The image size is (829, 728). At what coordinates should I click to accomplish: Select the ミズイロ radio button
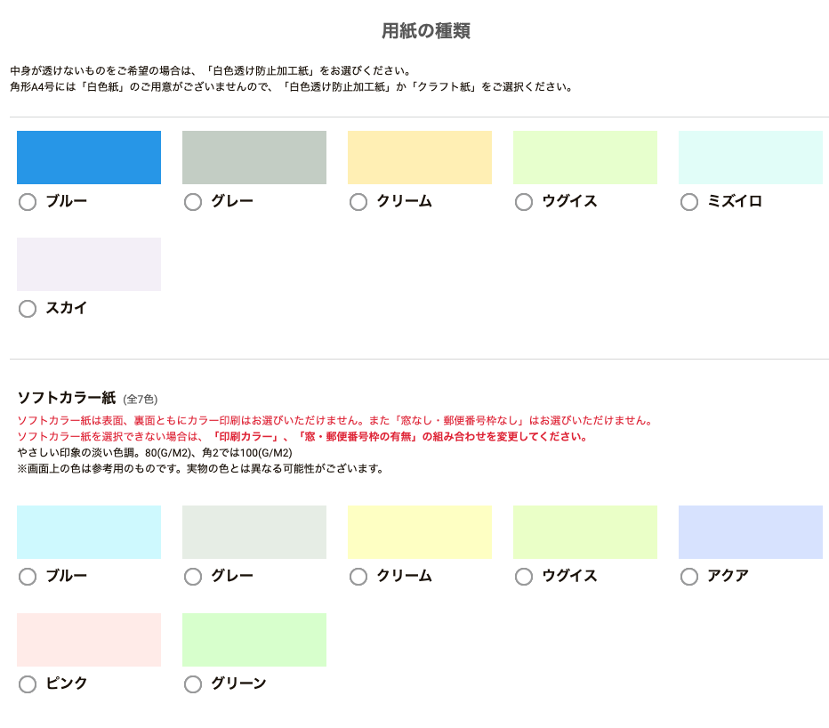tap(689, 202)
